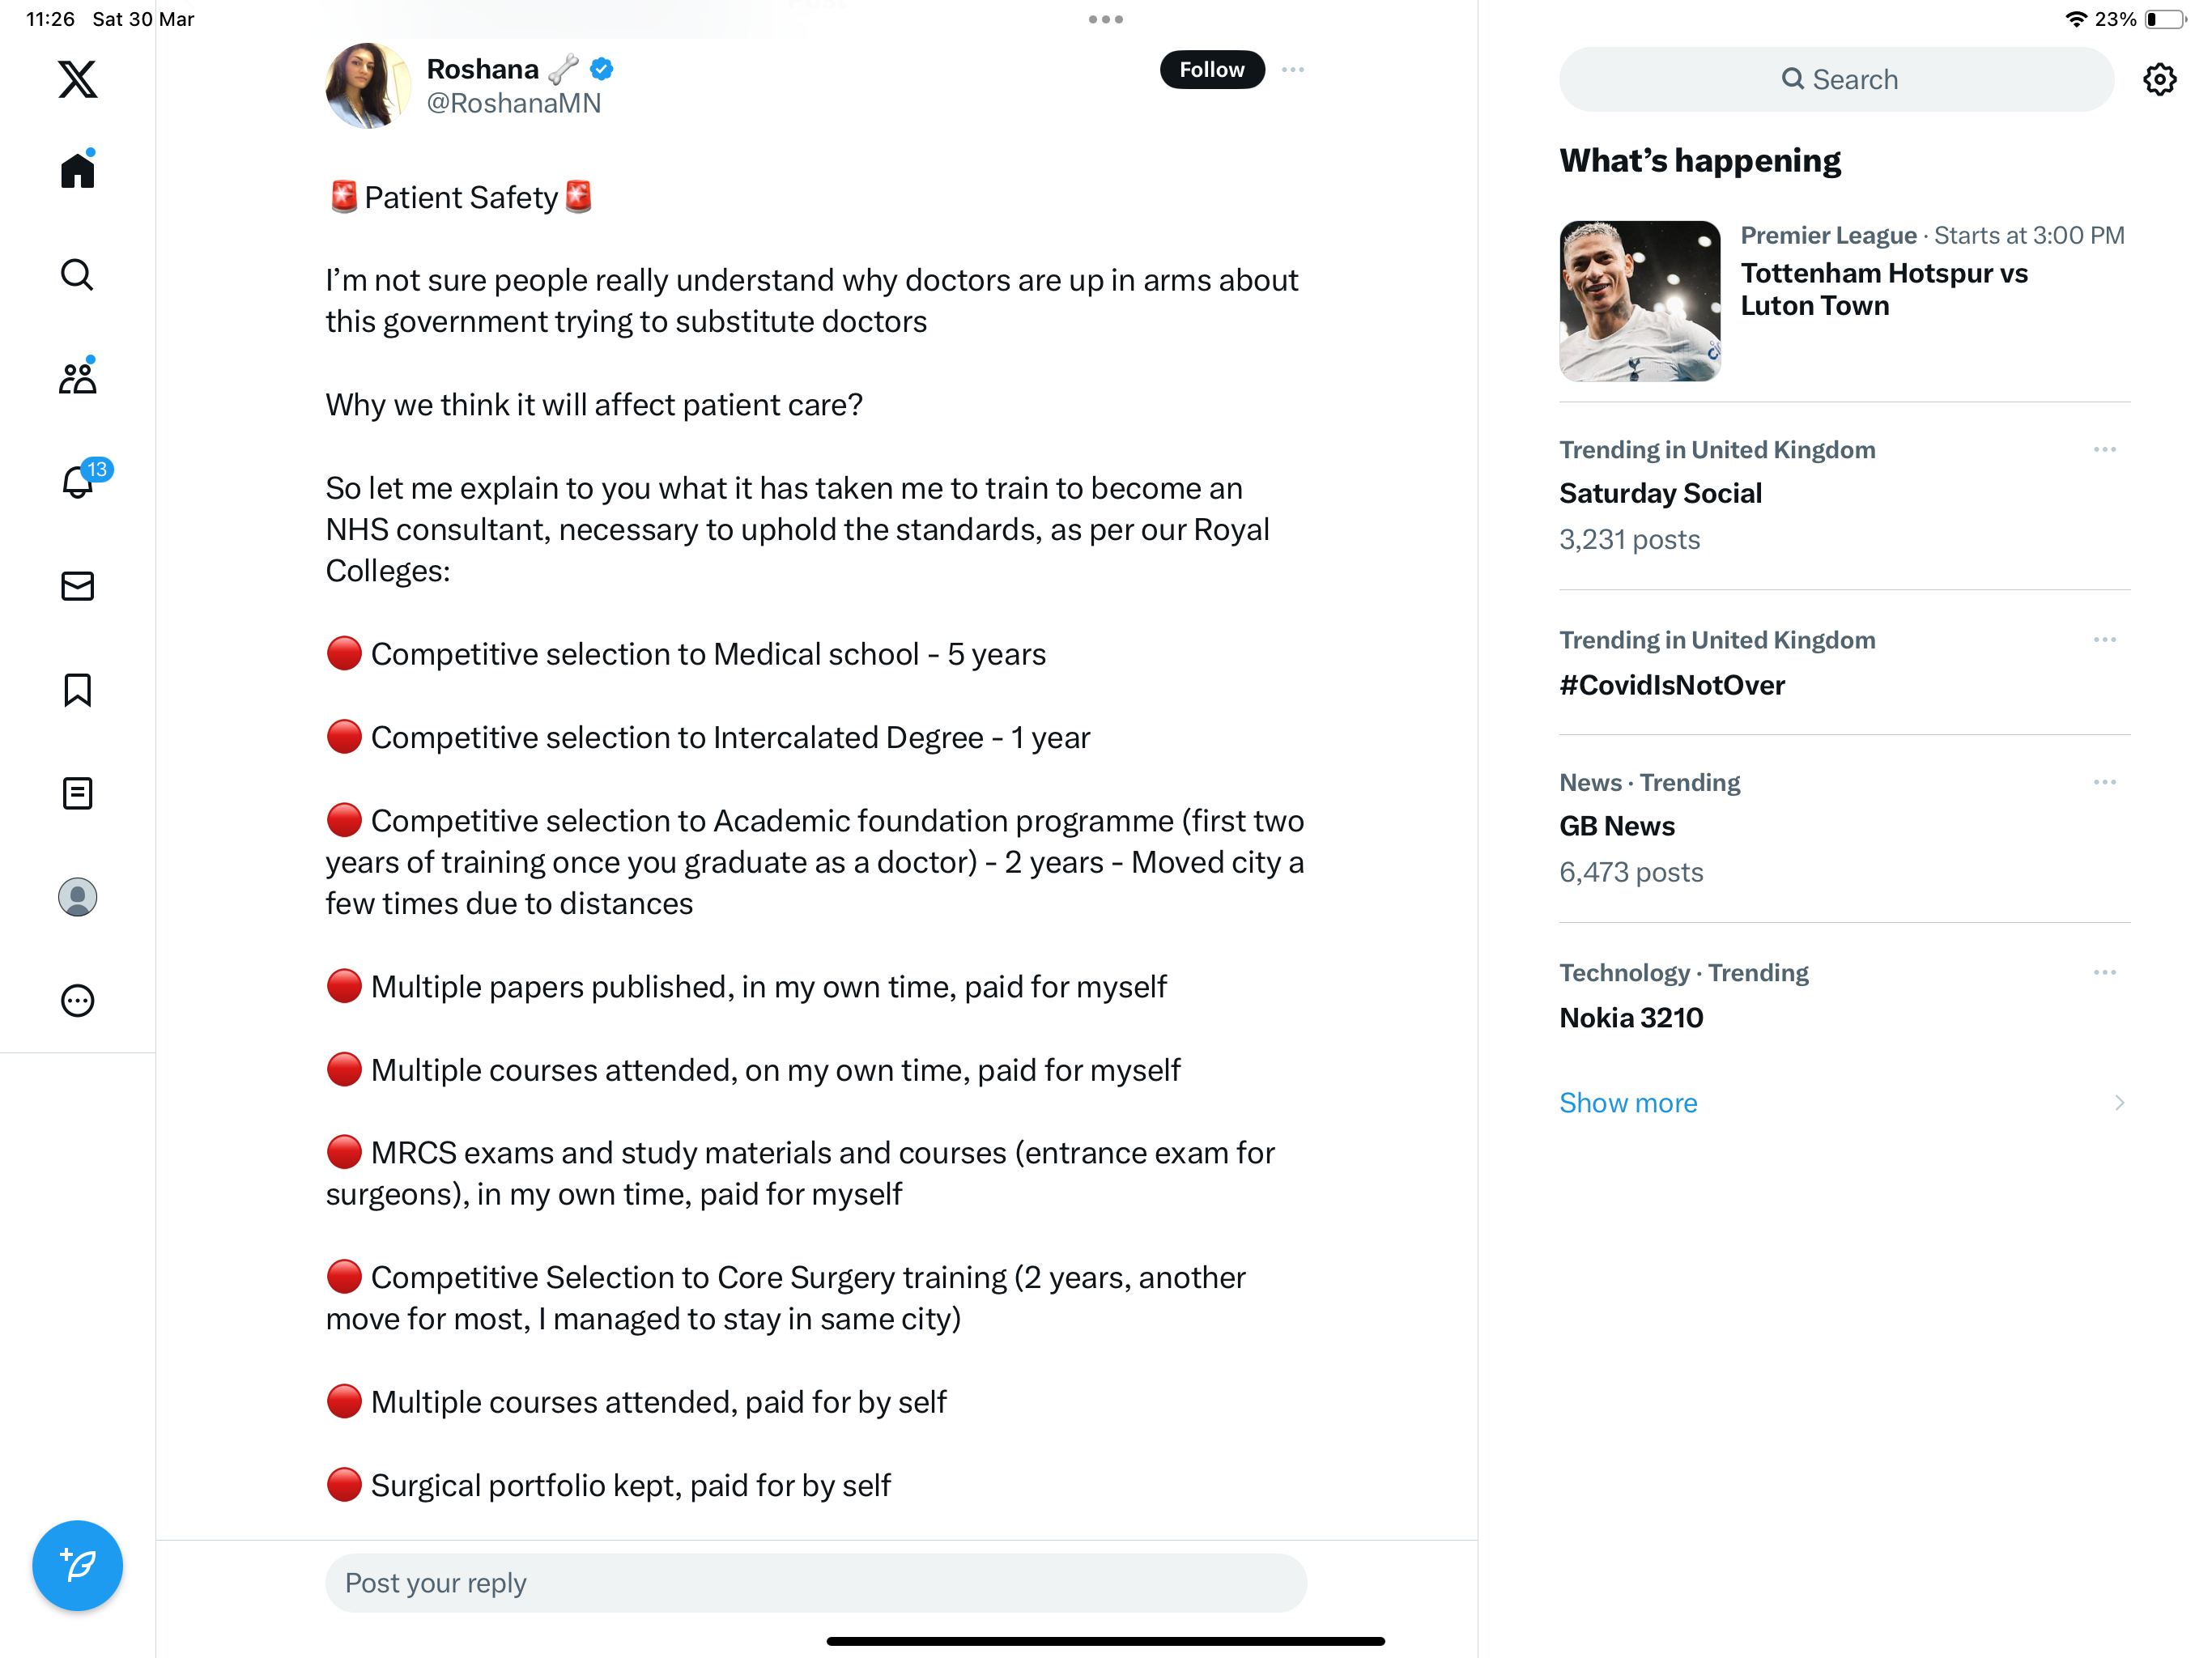Open Tottenham Hotspur vs Luton Town thumbnail
The height and width of the screenshot is (1658, 2212).
point(1640,301)
